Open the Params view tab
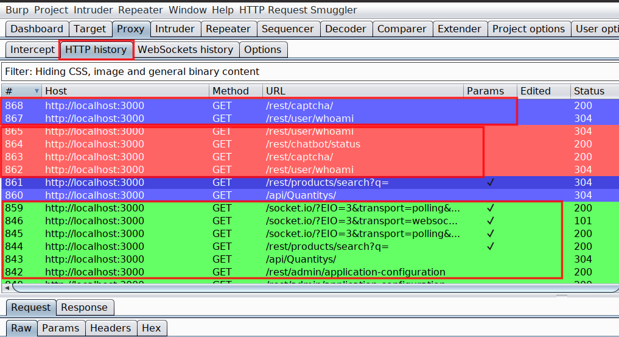The height and width of the screenshot is (337, 619). coord(61,328)
